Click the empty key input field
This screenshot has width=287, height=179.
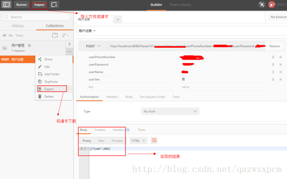coord(131,87)
